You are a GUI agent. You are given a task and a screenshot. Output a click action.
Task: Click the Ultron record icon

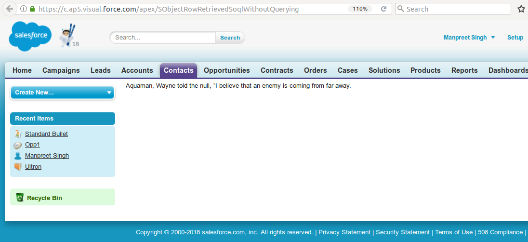[x=18, y=167]
